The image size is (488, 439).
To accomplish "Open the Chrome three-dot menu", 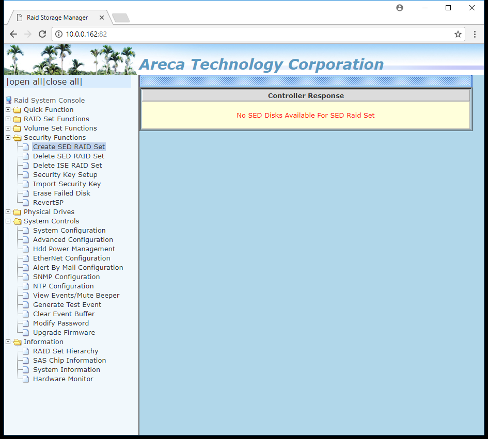I will point(475,34).
